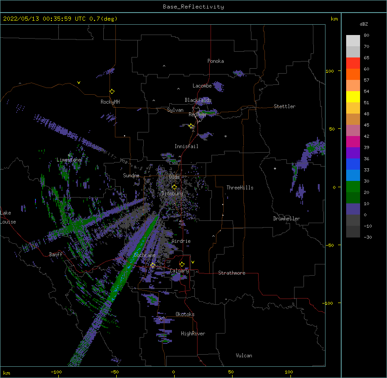Click the Sundre city label
Viewport: 387px width, 378px height.
click(131, 176)
